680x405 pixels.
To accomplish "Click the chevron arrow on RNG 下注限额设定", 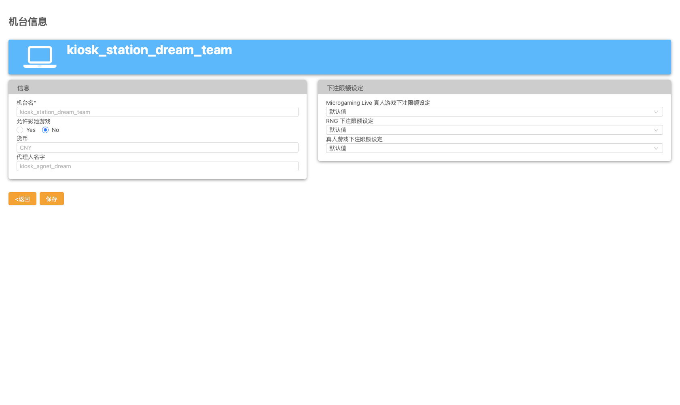I will point(656,130).
